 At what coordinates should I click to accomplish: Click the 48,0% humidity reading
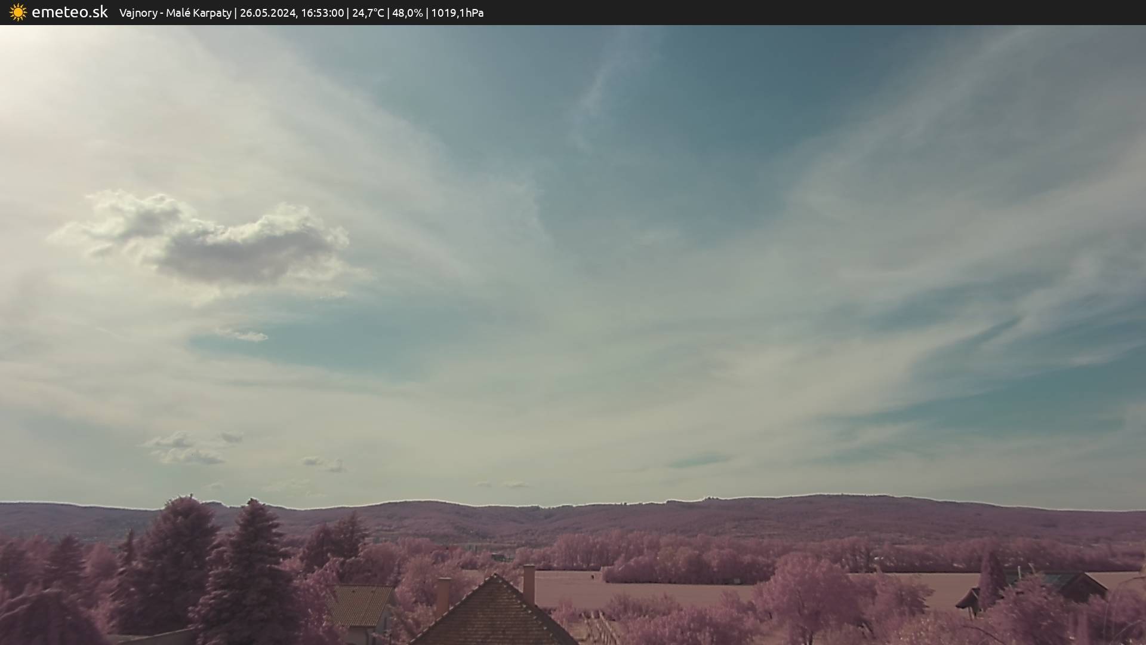point(407,13)
